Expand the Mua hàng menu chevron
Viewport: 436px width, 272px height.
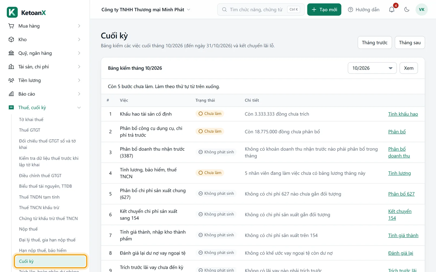[79, 26]
